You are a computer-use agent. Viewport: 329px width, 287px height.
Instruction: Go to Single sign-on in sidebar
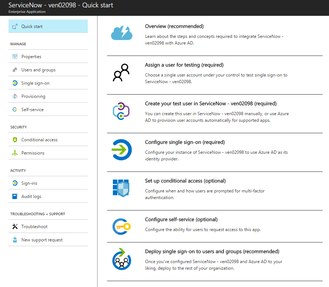point(48,83)
